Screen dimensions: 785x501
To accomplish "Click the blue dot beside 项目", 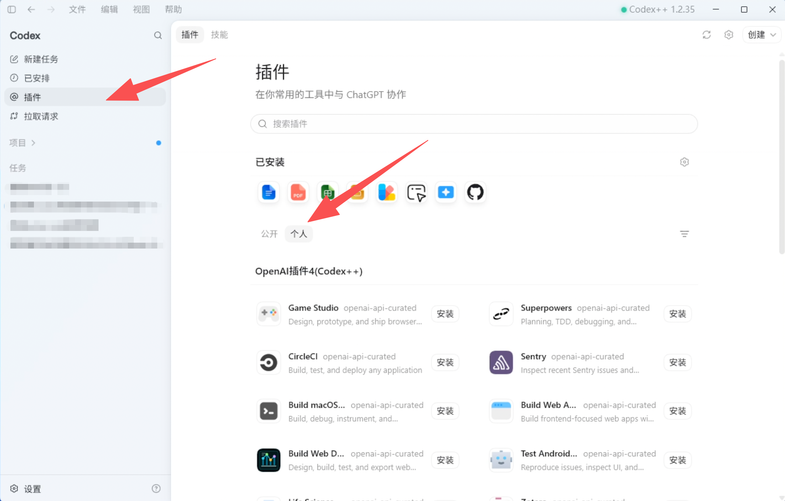I will tap(159, 143).
